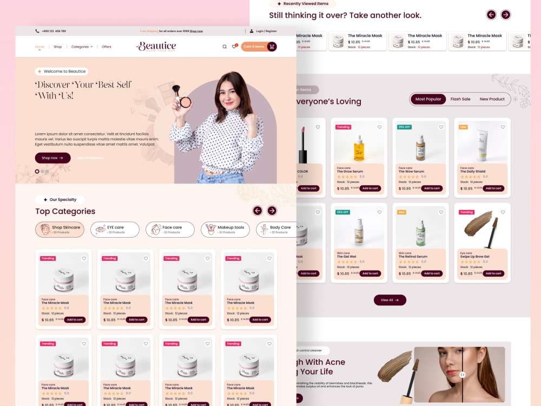Click the Shop now button in hero
Screen dimensions: 541x406
pos(53,158)
